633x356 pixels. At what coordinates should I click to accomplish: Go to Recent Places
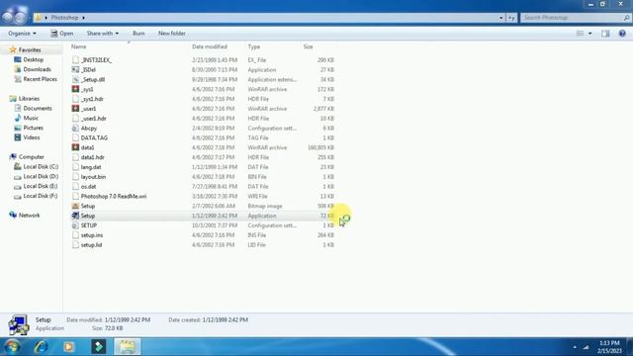(40, 79)
